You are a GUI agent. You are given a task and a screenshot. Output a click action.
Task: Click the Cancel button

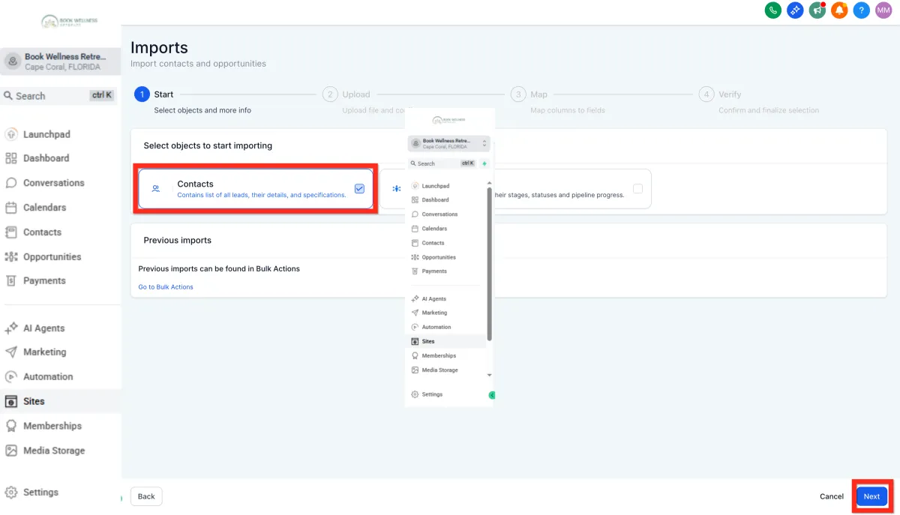coord(831,496)
